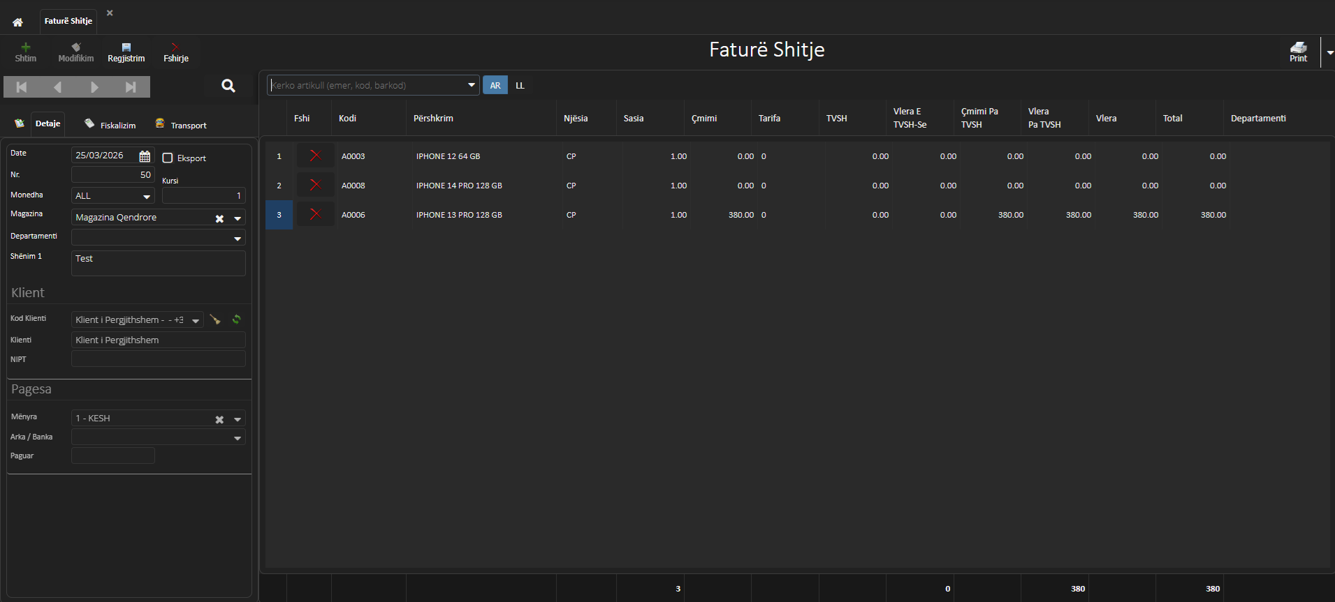The width and height of the screenshot is (1335, 602).
Task: Delete the IPHONE 12 64 GB row
Action: point(315,156)
